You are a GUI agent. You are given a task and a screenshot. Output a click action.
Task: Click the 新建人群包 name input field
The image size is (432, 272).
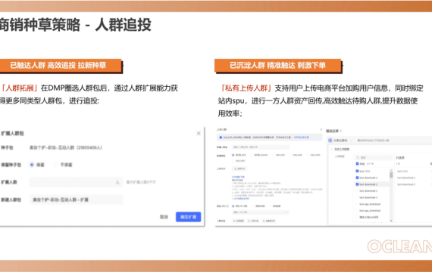[76, 199]
